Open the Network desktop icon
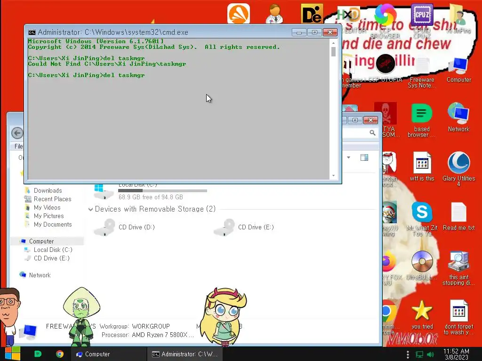The height and width of the screenshot is (361, 482). 458,117
